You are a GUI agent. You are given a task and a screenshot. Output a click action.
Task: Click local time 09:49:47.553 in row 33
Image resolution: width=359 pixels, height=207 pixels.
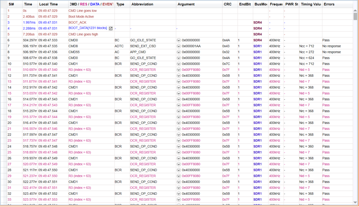click(x=48, y=200)
